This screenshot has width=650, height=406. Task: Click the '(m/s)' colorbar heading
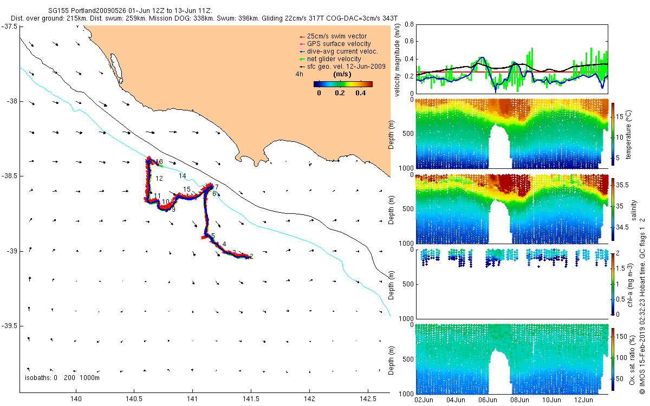coord(343,74)
